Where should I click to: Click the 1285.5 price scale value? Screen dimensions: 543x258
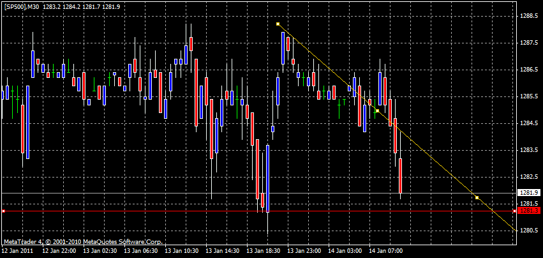(x=528, y=96)
